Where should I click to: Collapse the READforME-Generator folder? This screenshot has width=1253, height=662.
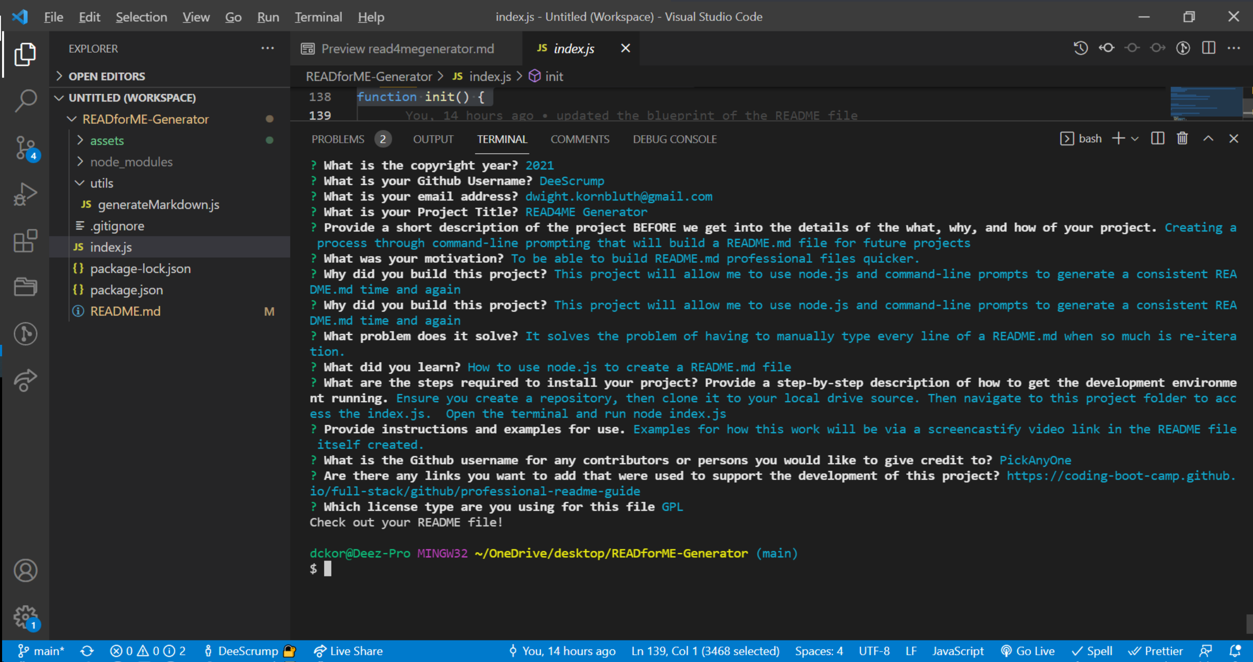pos(72,119)
